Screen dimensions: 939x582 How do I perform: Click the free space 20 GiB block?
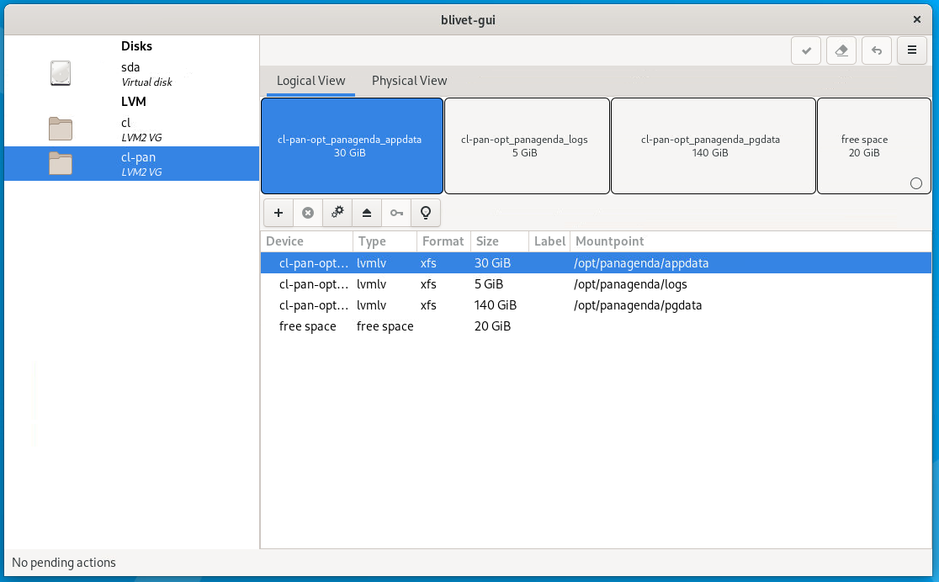click(x=864, y=145)
